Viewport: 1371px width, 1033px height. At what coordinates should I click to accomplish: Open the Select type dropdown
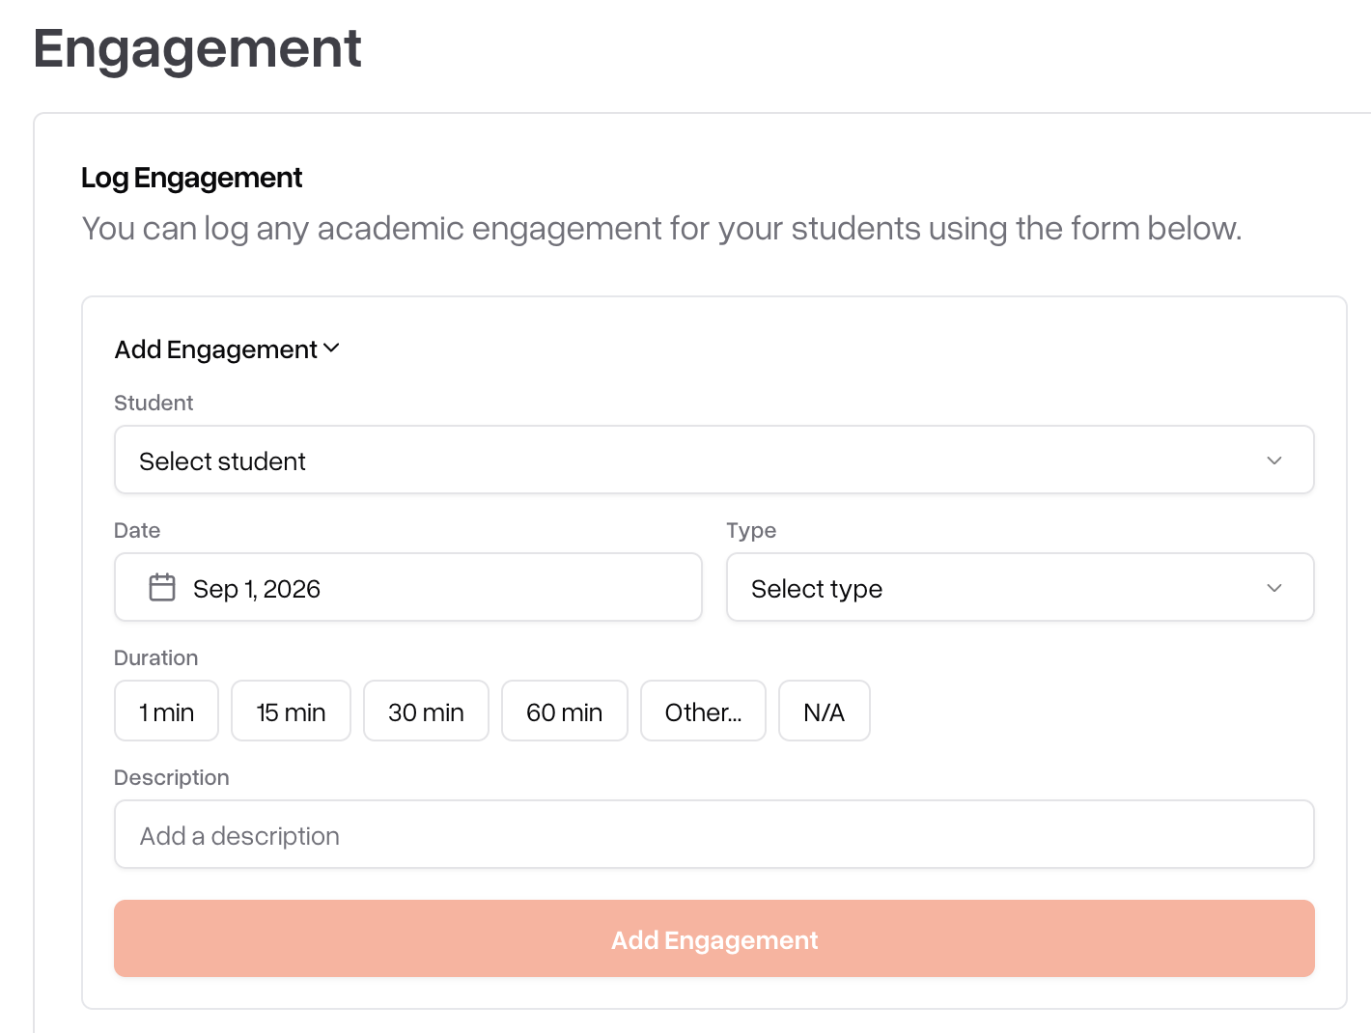(1021, 587)
